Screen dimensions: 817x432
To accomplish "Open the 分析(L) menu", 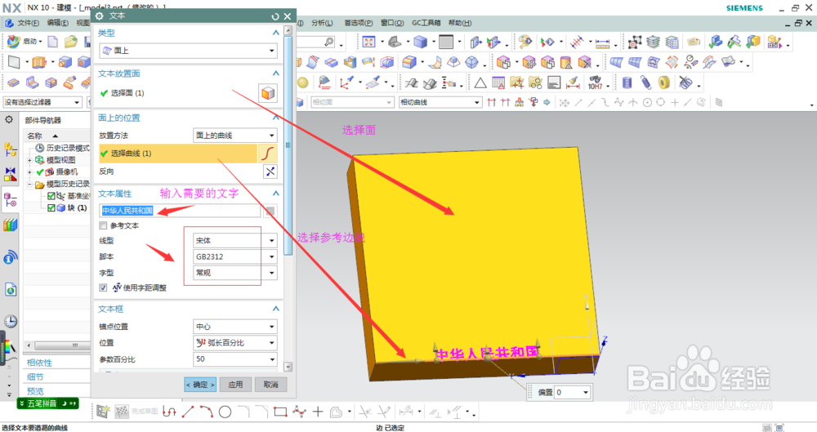I will point(322,23).
